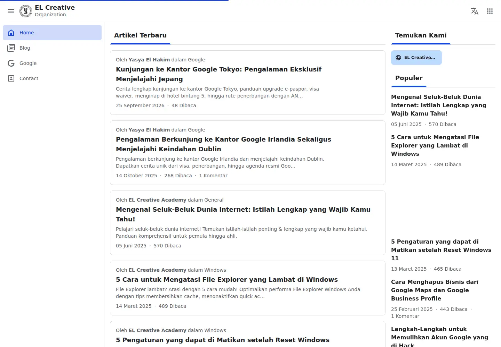
Task: Open main article 5 Cara Mengatasi File Explorer
Action: [x=227, y=280]
